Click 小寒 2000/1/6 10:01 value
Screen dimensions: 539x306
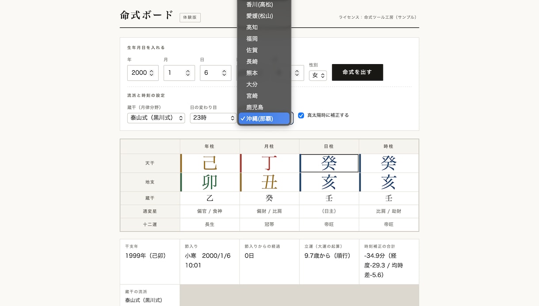point(208,260)
